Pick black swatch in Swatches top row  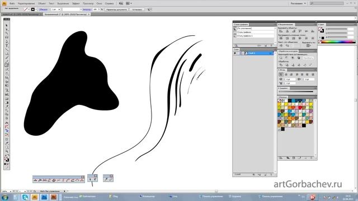pos(290,100)
